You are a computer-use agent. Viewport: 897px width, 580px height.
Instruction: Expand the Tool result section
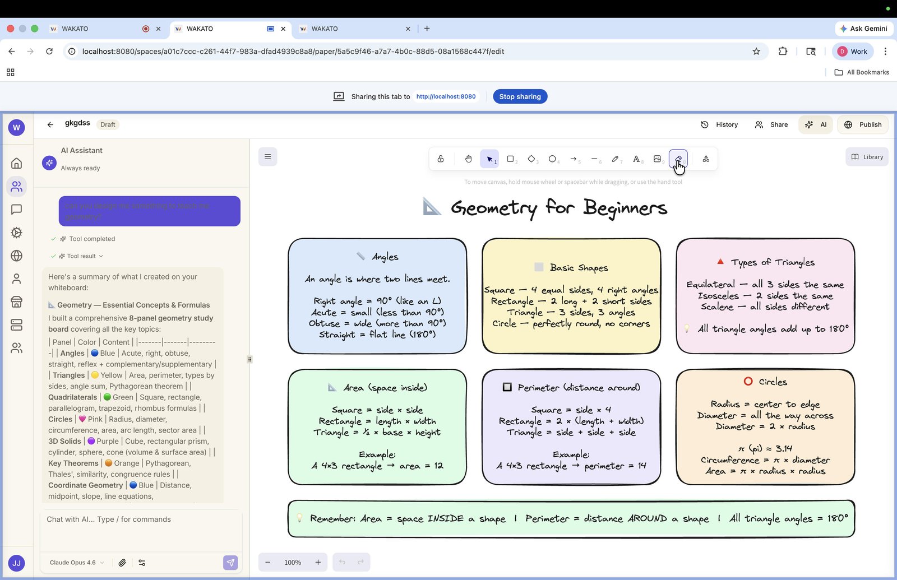tap(82, 256)
